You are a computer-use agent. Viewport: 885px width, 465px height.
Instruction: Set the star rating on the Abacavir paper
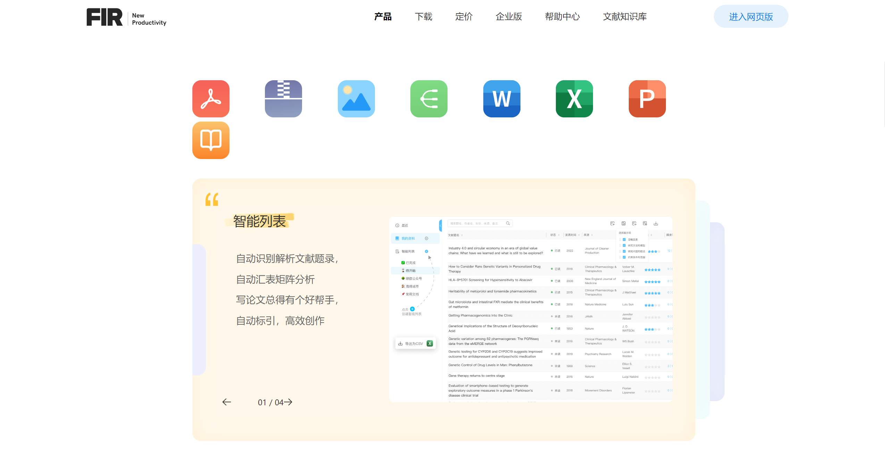(652, 281)
